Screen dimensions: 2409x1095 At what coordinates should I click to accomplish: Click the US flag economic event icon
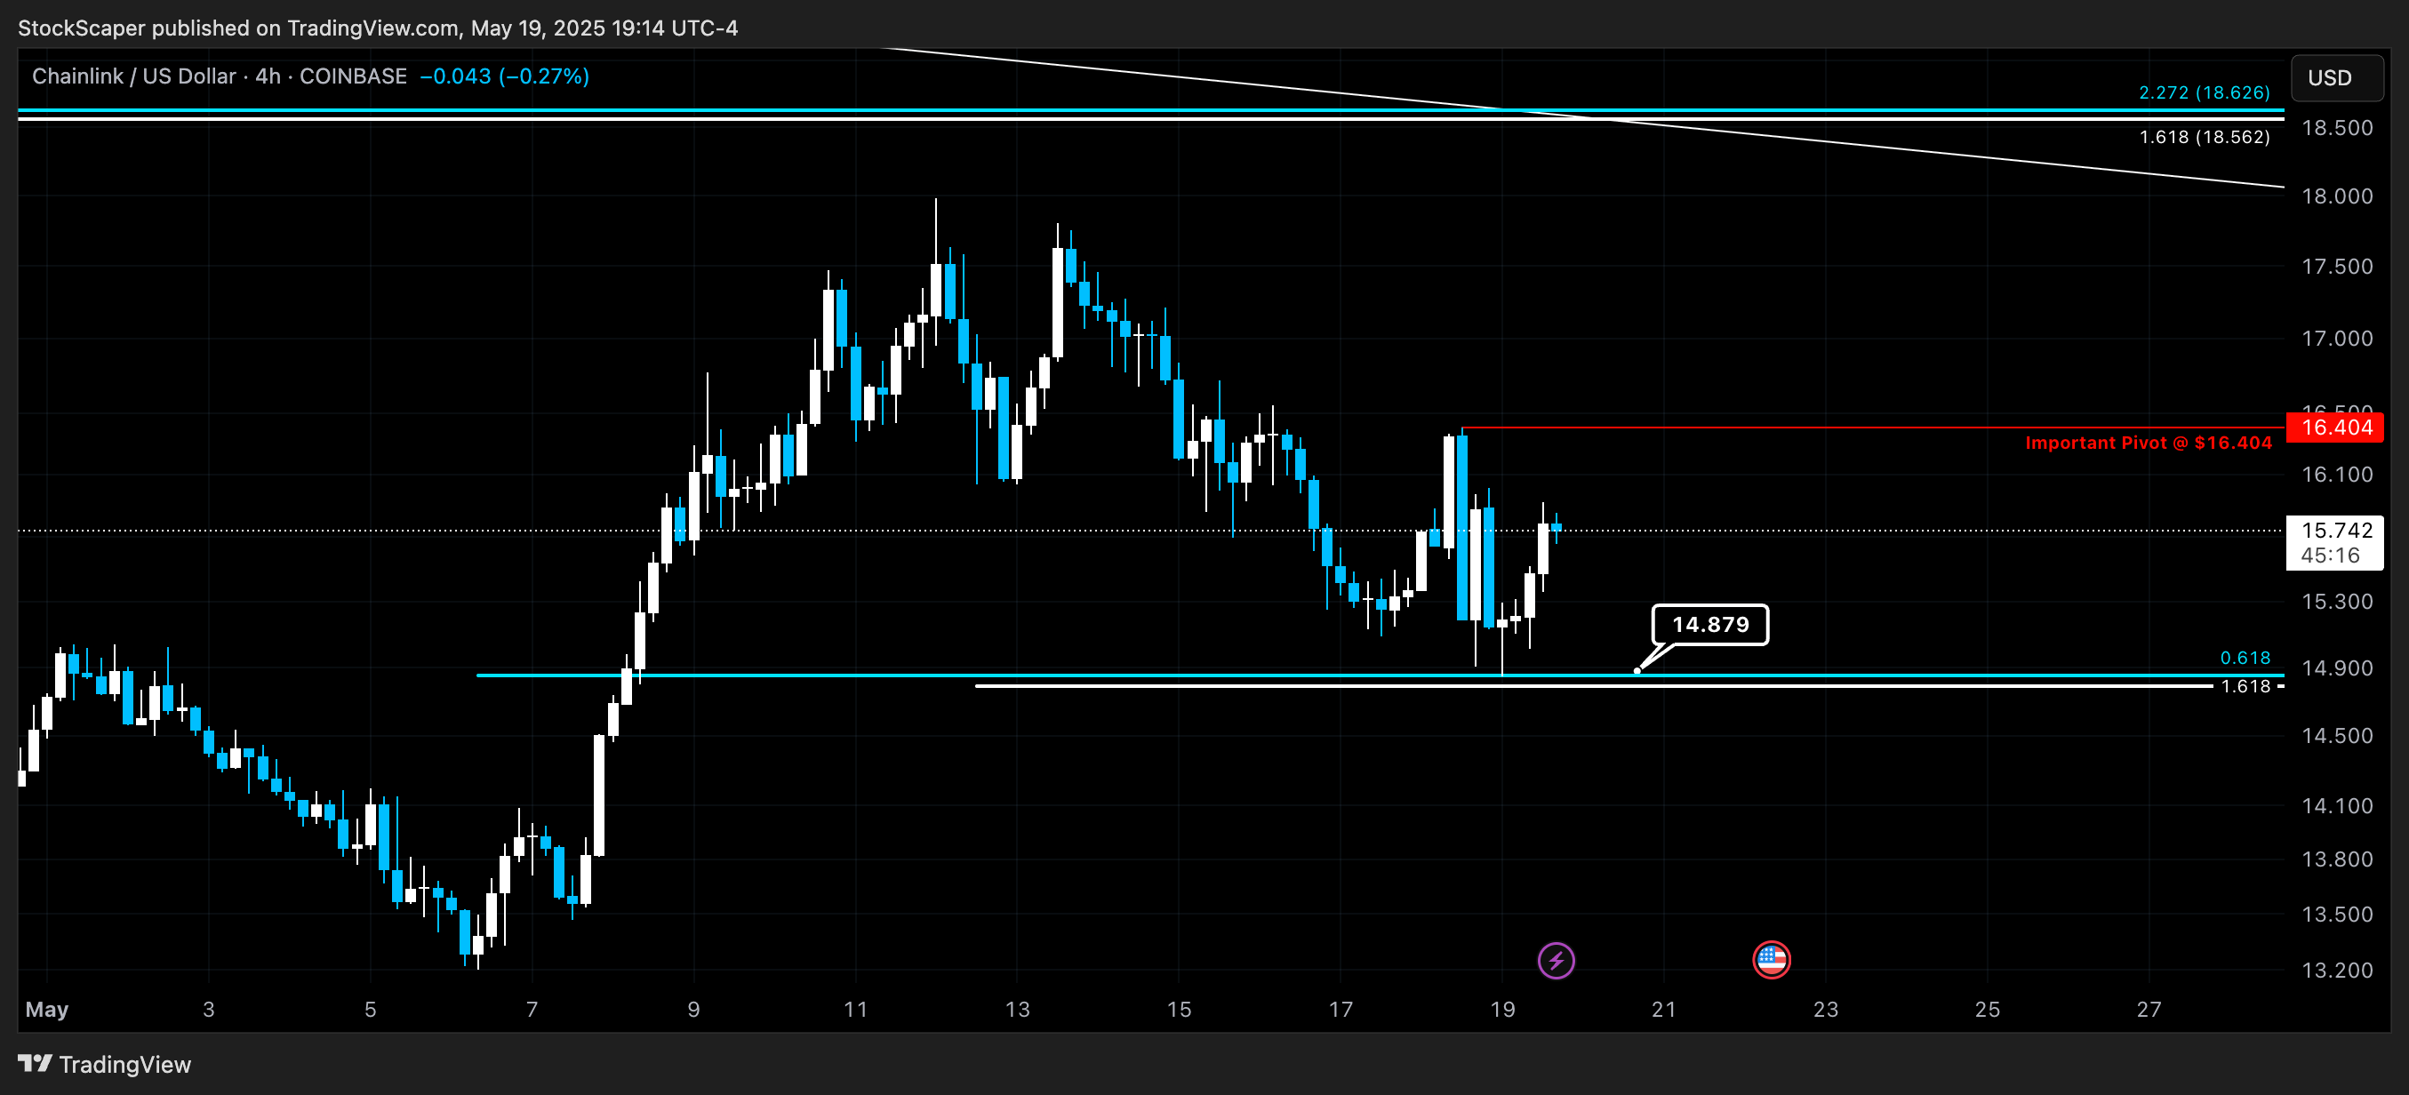click(1772, 960)
